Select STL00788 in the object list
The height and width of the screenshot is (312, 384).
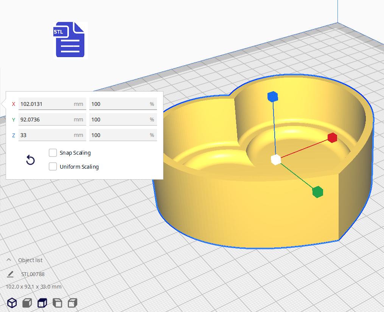33,274
